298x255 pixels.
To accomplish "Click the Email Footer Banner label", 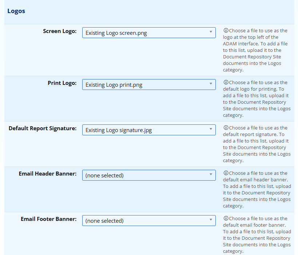I will click(x=48, y=219).
